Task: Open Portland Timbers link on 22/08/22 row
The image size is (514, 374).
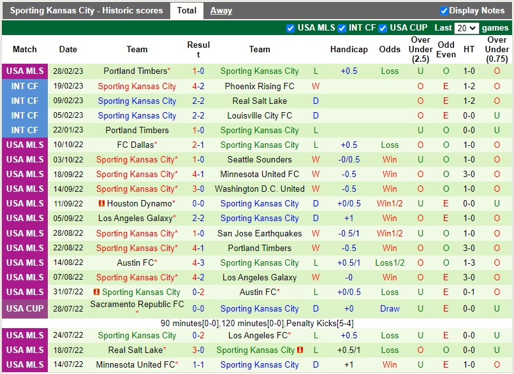Action: pyautogui.click(x=260, y=248)
